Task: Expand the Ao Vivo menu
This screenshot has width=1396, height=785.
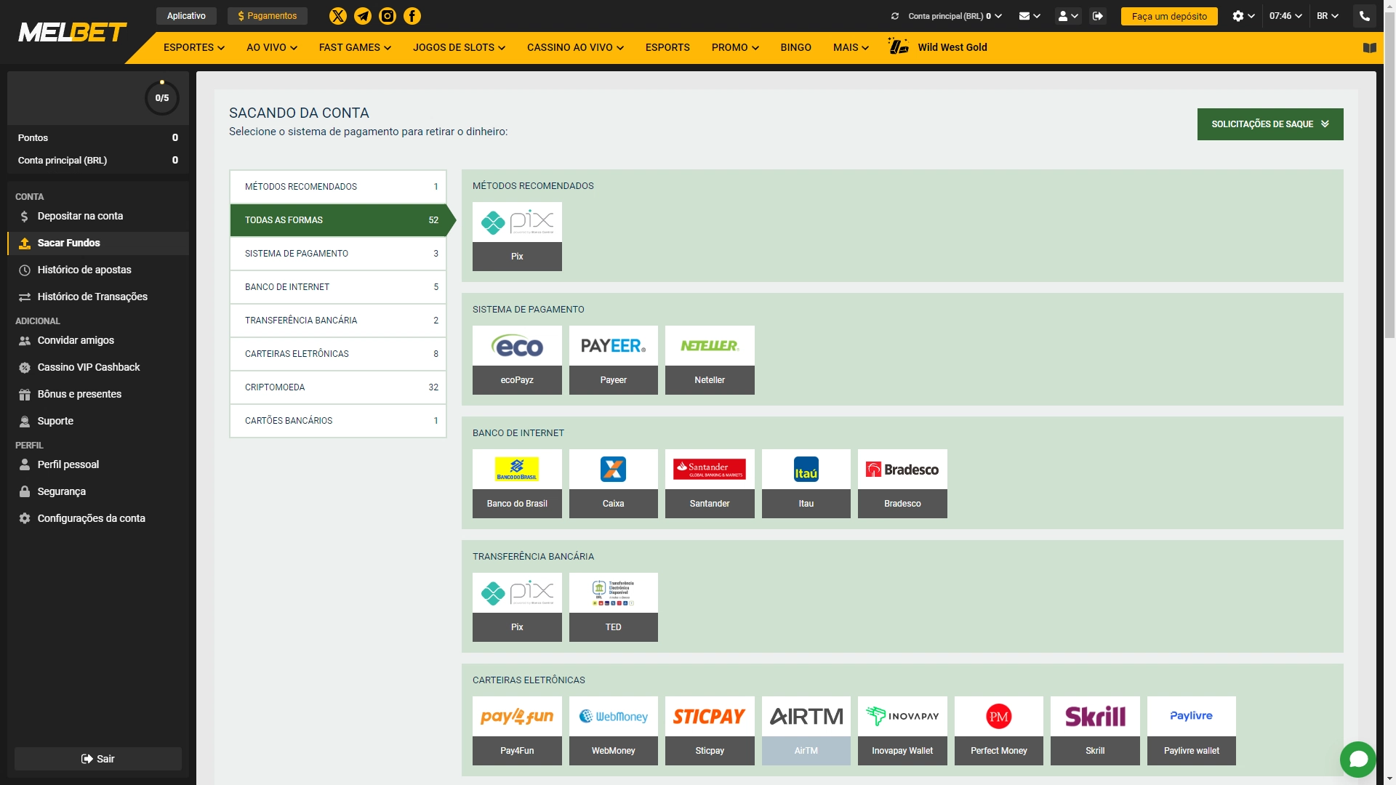Action: (272, 47)
